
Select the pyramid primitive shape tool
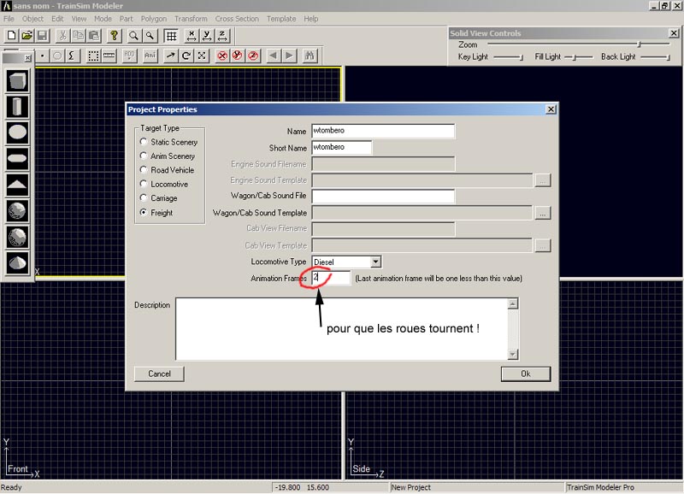17,185
